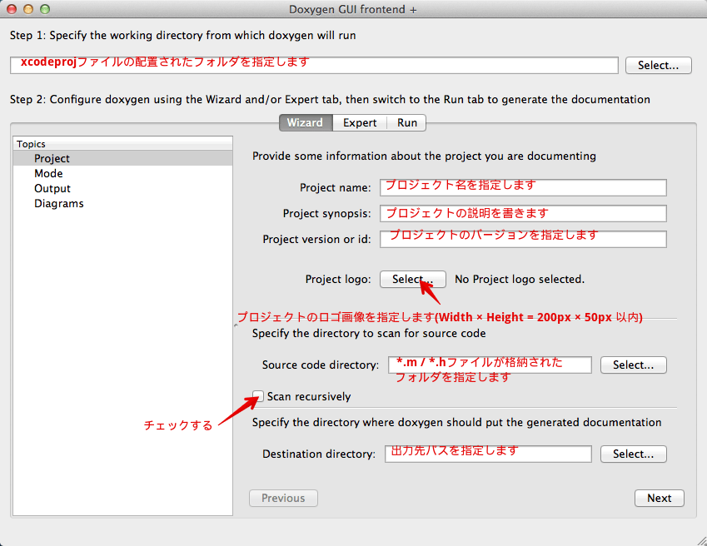Browse for the working directory with Select

pyautogui.click(x=658, y=65)
